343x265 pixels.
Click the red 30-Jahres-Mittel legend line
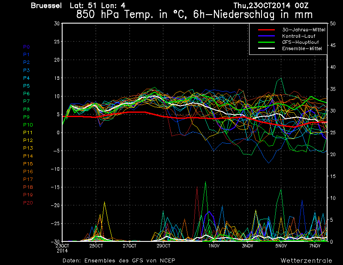[x=266, y=30]
